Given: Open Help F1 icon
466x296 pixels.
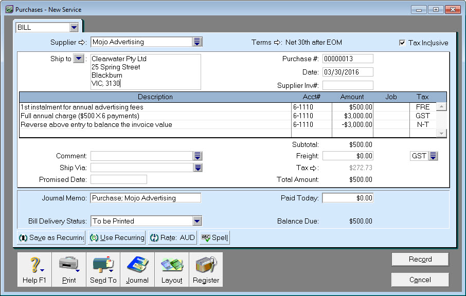Looking at the screenshot, I should coord(34,269).
